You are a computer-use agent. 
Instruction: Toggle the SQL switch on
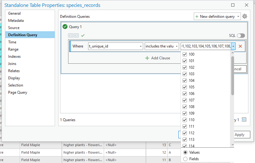(241, 36)
